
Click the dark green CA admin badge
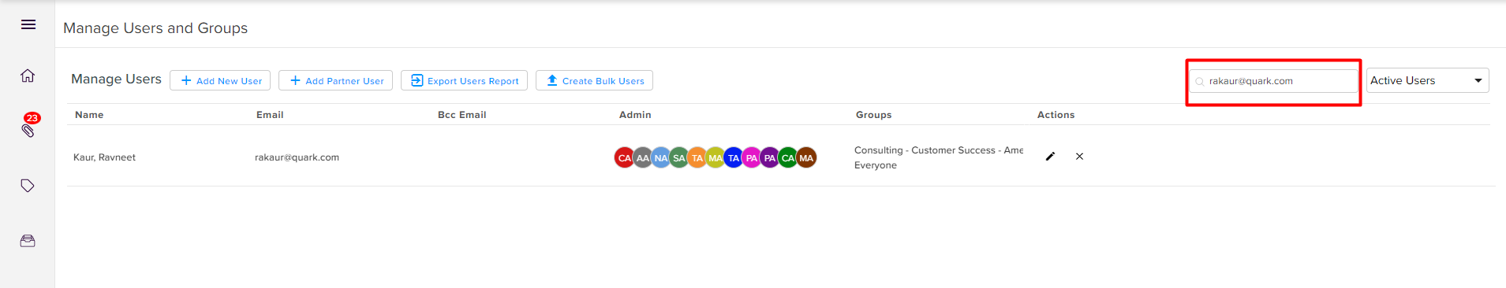tap(787, 157)
